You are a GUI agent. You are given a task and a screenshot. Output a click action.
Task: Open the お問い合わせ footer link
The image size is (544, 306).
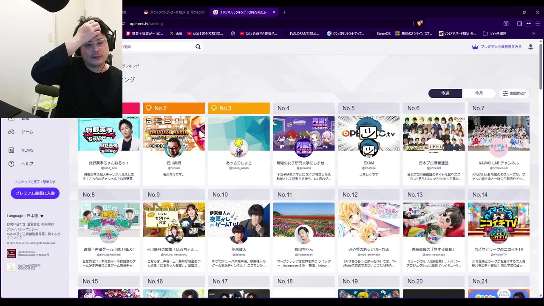coord(16,224)
